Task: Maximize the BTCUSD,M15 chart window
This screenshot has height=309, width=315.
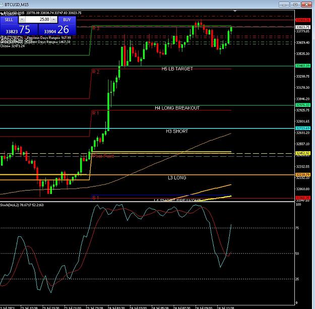Action: point(295,5)
